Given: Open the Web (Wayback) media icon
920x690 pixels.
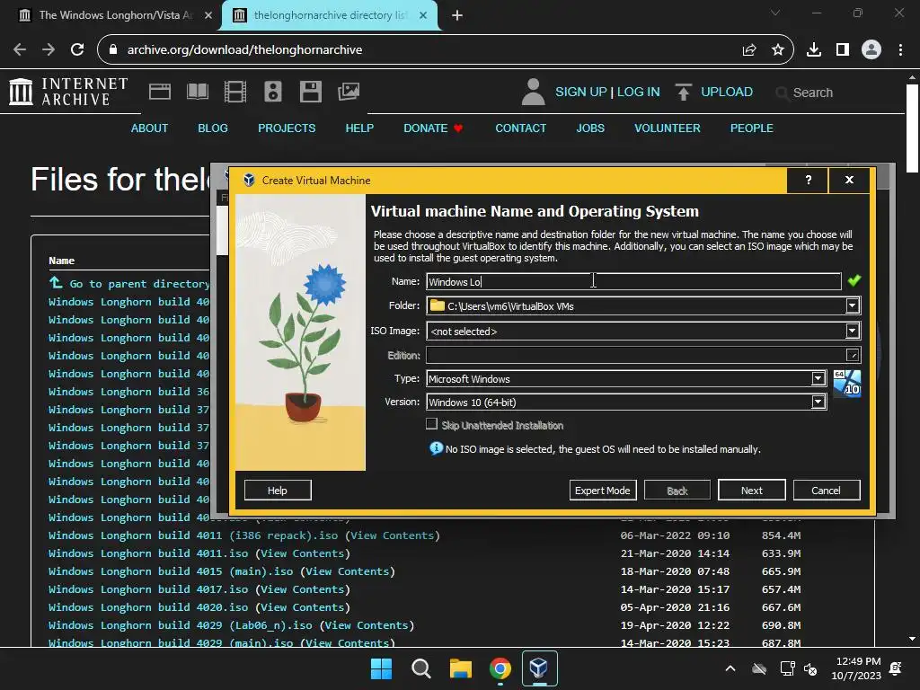Looking at the screenshot, I should (x=160, y=92).
